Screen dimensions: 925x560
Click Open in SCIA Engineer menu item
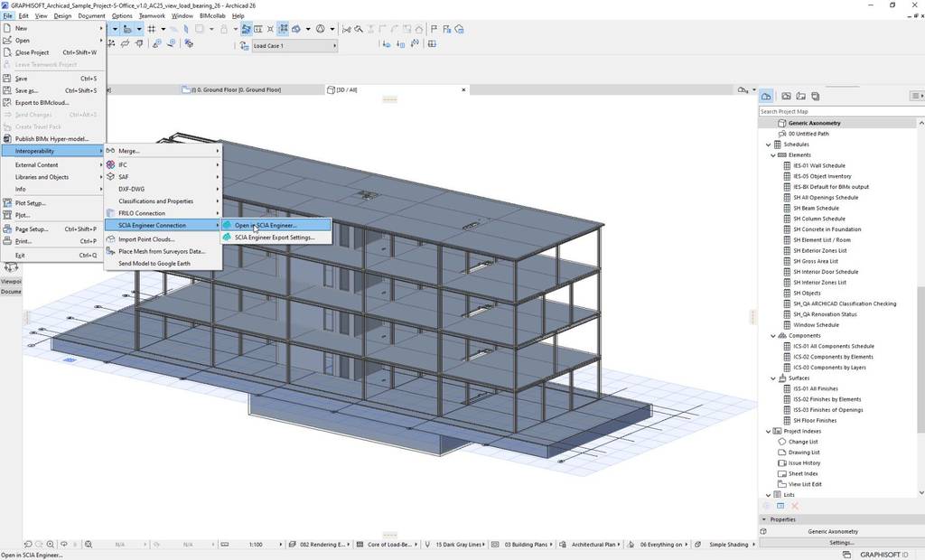click(x=266, y=225)
